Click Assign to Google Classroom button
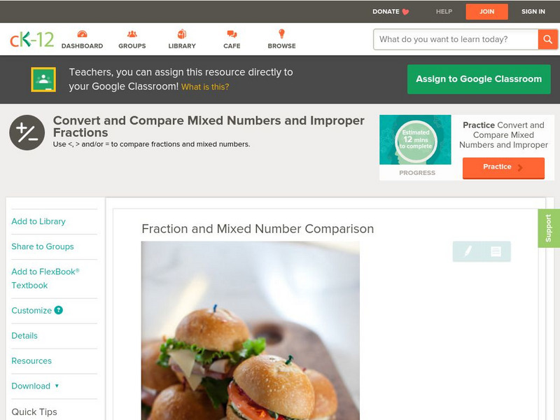The height and width of the screenshot is (420, 560). tap(479, 79)
